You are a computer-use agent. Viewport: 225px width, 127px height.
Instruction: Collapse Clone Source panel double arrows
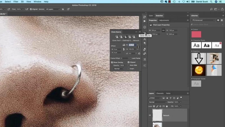pos(136,32)
